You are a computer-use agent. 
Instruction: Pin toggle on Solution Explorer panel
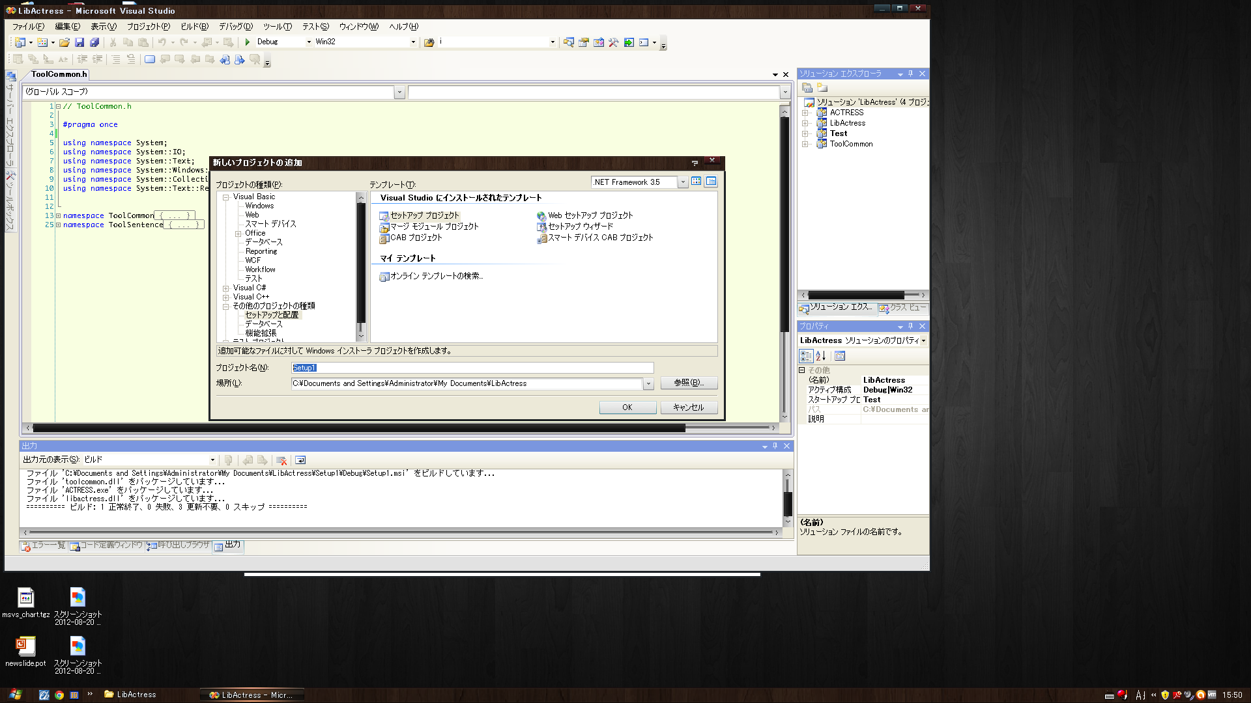(x=910, y=74)
